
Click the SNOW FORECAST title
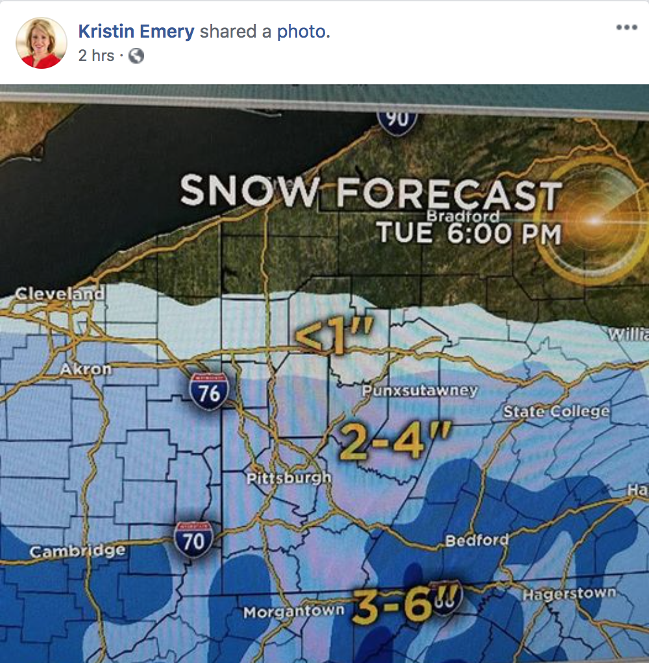pyautogui.click(x=371, y=193)
